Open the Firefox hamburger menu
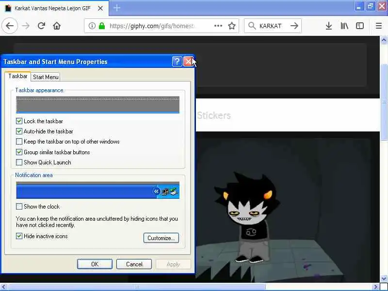The width and height of the screenshot is (388, 291). (x=379, y=26)
